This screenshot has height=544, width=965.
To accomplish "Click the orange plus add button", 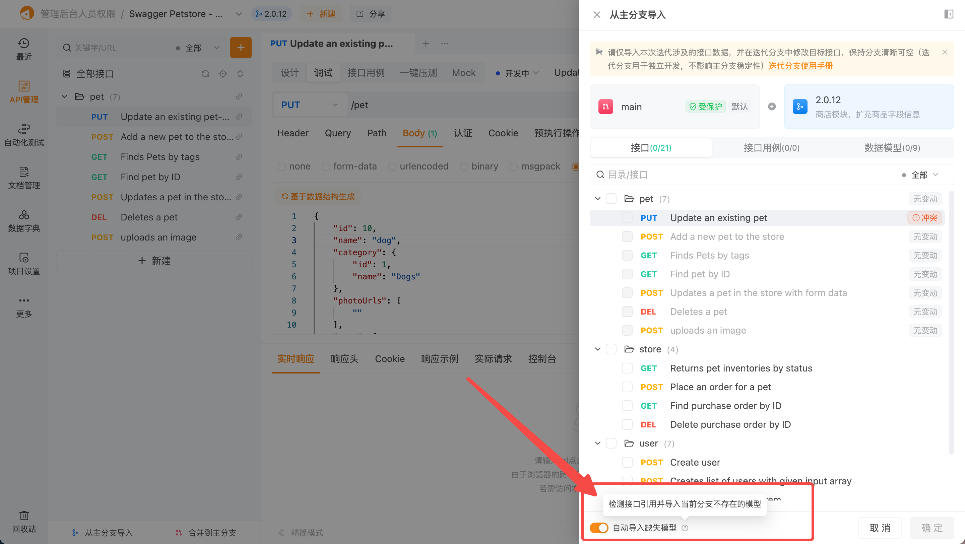I will [x=241, y=48].
